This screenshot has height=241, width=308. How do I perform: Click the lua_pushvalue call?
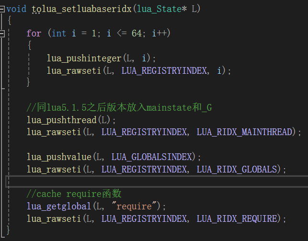point(59,157)
